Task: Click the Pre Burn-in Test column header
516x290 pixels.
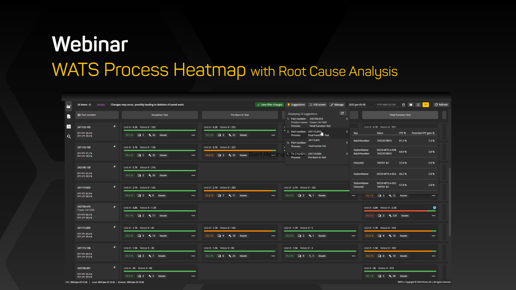Action: pyautogui.click(x=240, y=115)
